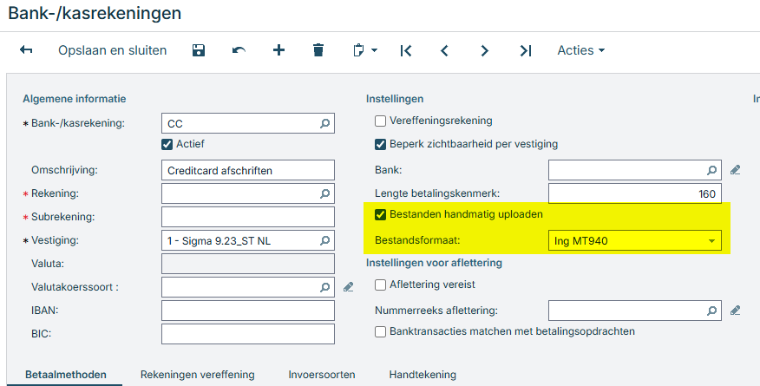Click the undo arrow icon
Screen dimensions: 760x386
pos(239,50)
